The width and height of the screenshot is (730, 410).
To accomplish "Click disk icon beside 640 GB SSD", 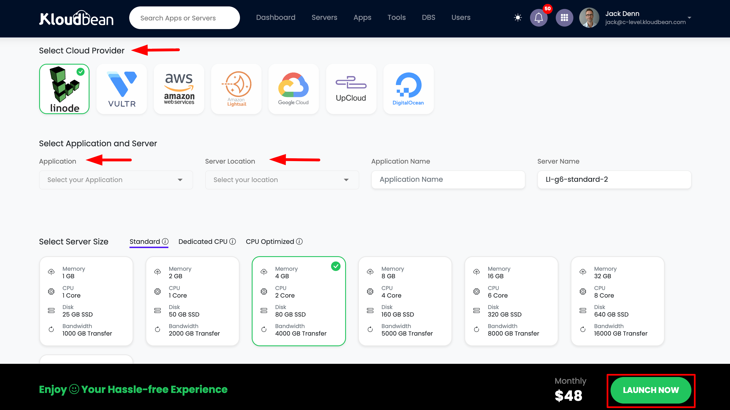I will point(583,310).
